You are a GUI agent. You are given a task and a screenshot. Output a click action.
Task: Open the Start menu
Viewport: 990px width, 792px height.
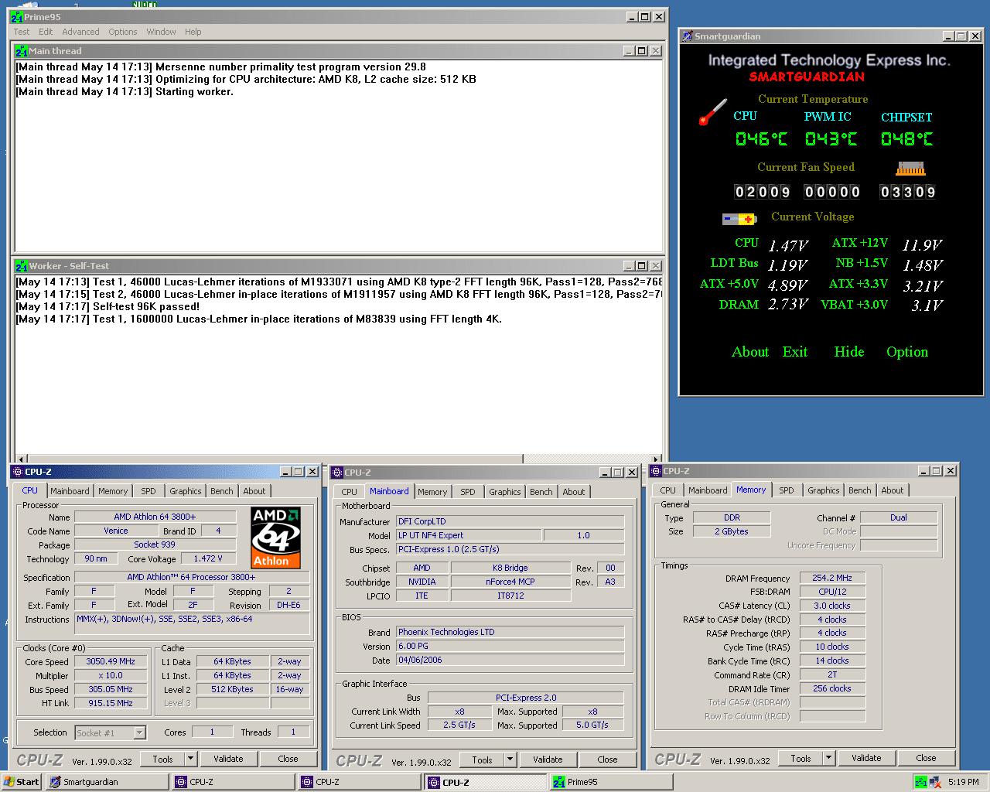[22, 782]
